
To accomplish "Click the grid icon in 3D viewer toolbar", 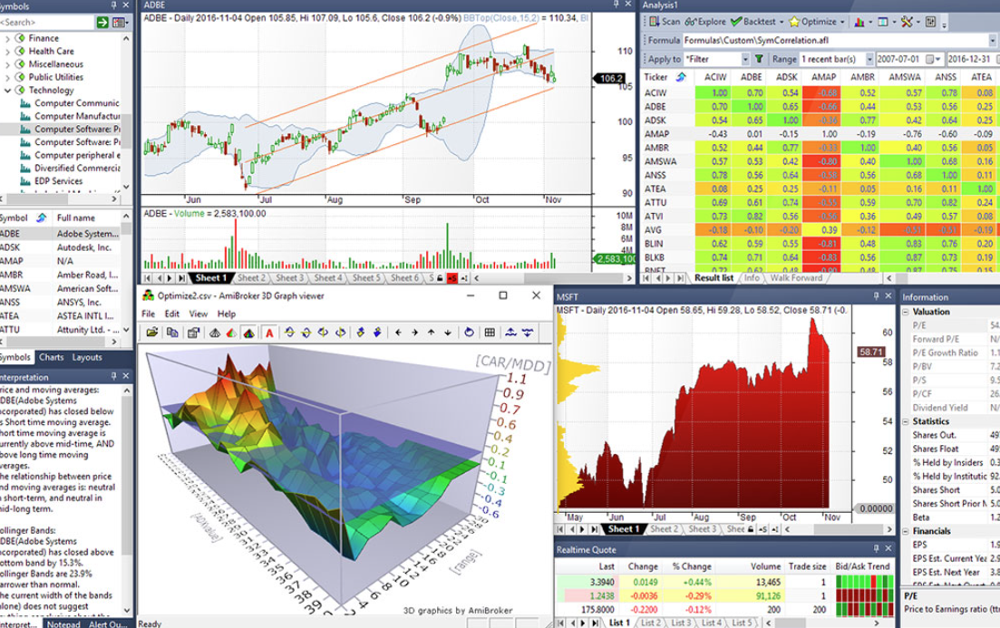I will pos(490,333).
